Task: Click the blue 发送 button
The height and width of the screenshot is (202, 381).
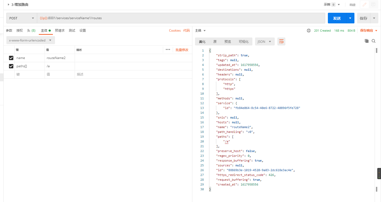Action: [x=337, y=18]
